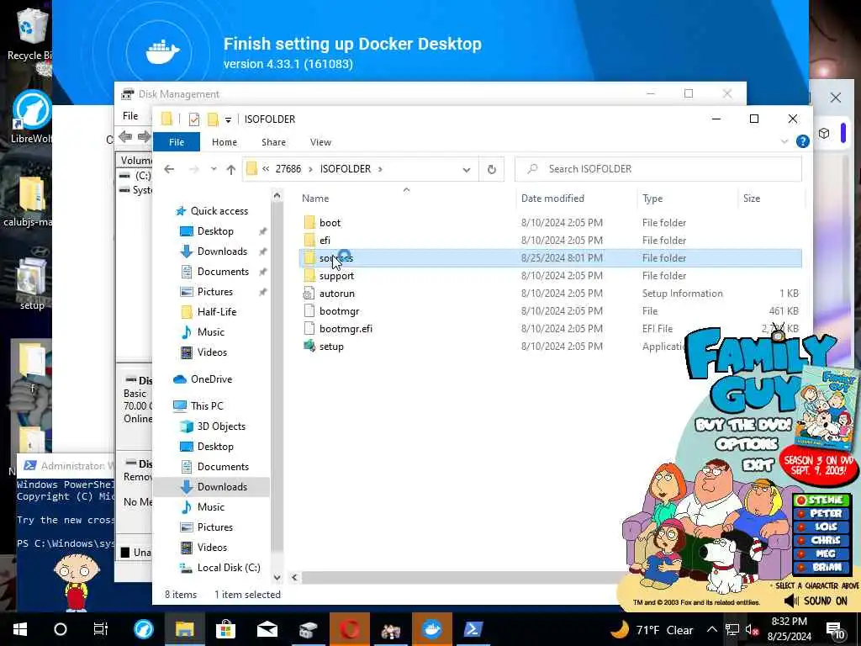Select the bootmgr.efi file

coord(346,329)
